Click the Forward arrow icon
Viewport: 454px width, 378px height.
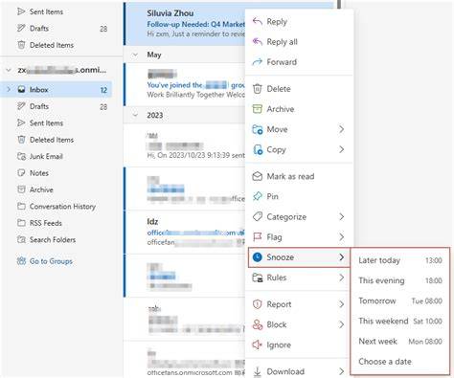(x=258, y=62)
